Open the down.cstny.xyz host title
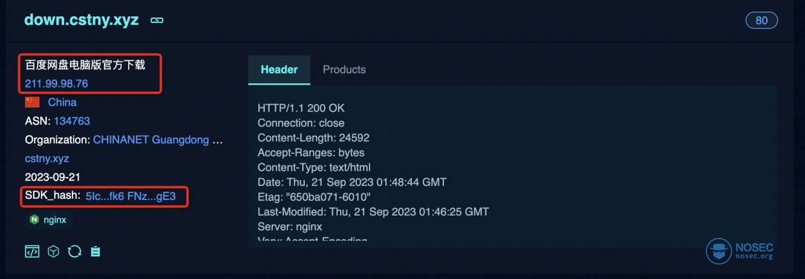The height and width of the screenshot is (279, 805). [82, 20]
